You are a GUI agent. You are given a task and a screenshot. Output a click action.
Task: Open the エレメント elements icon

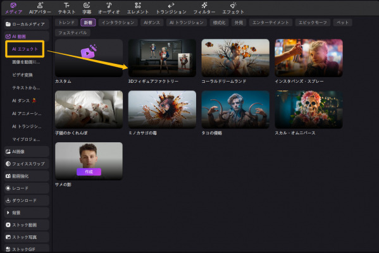pyautogui.click(x=138, y=5)
